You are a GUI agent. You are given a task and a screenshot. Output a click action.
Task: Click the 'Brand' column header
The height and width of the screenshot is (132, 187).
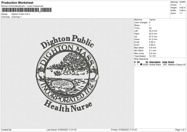[x=171, y=62]
